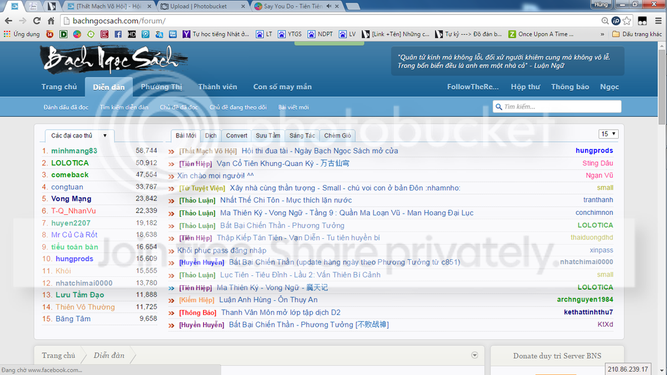Open the Ứng dụng apps shortcut
The width and height of the screenshot is (667, 375).
pyautogui.click(x=21, y=34)
